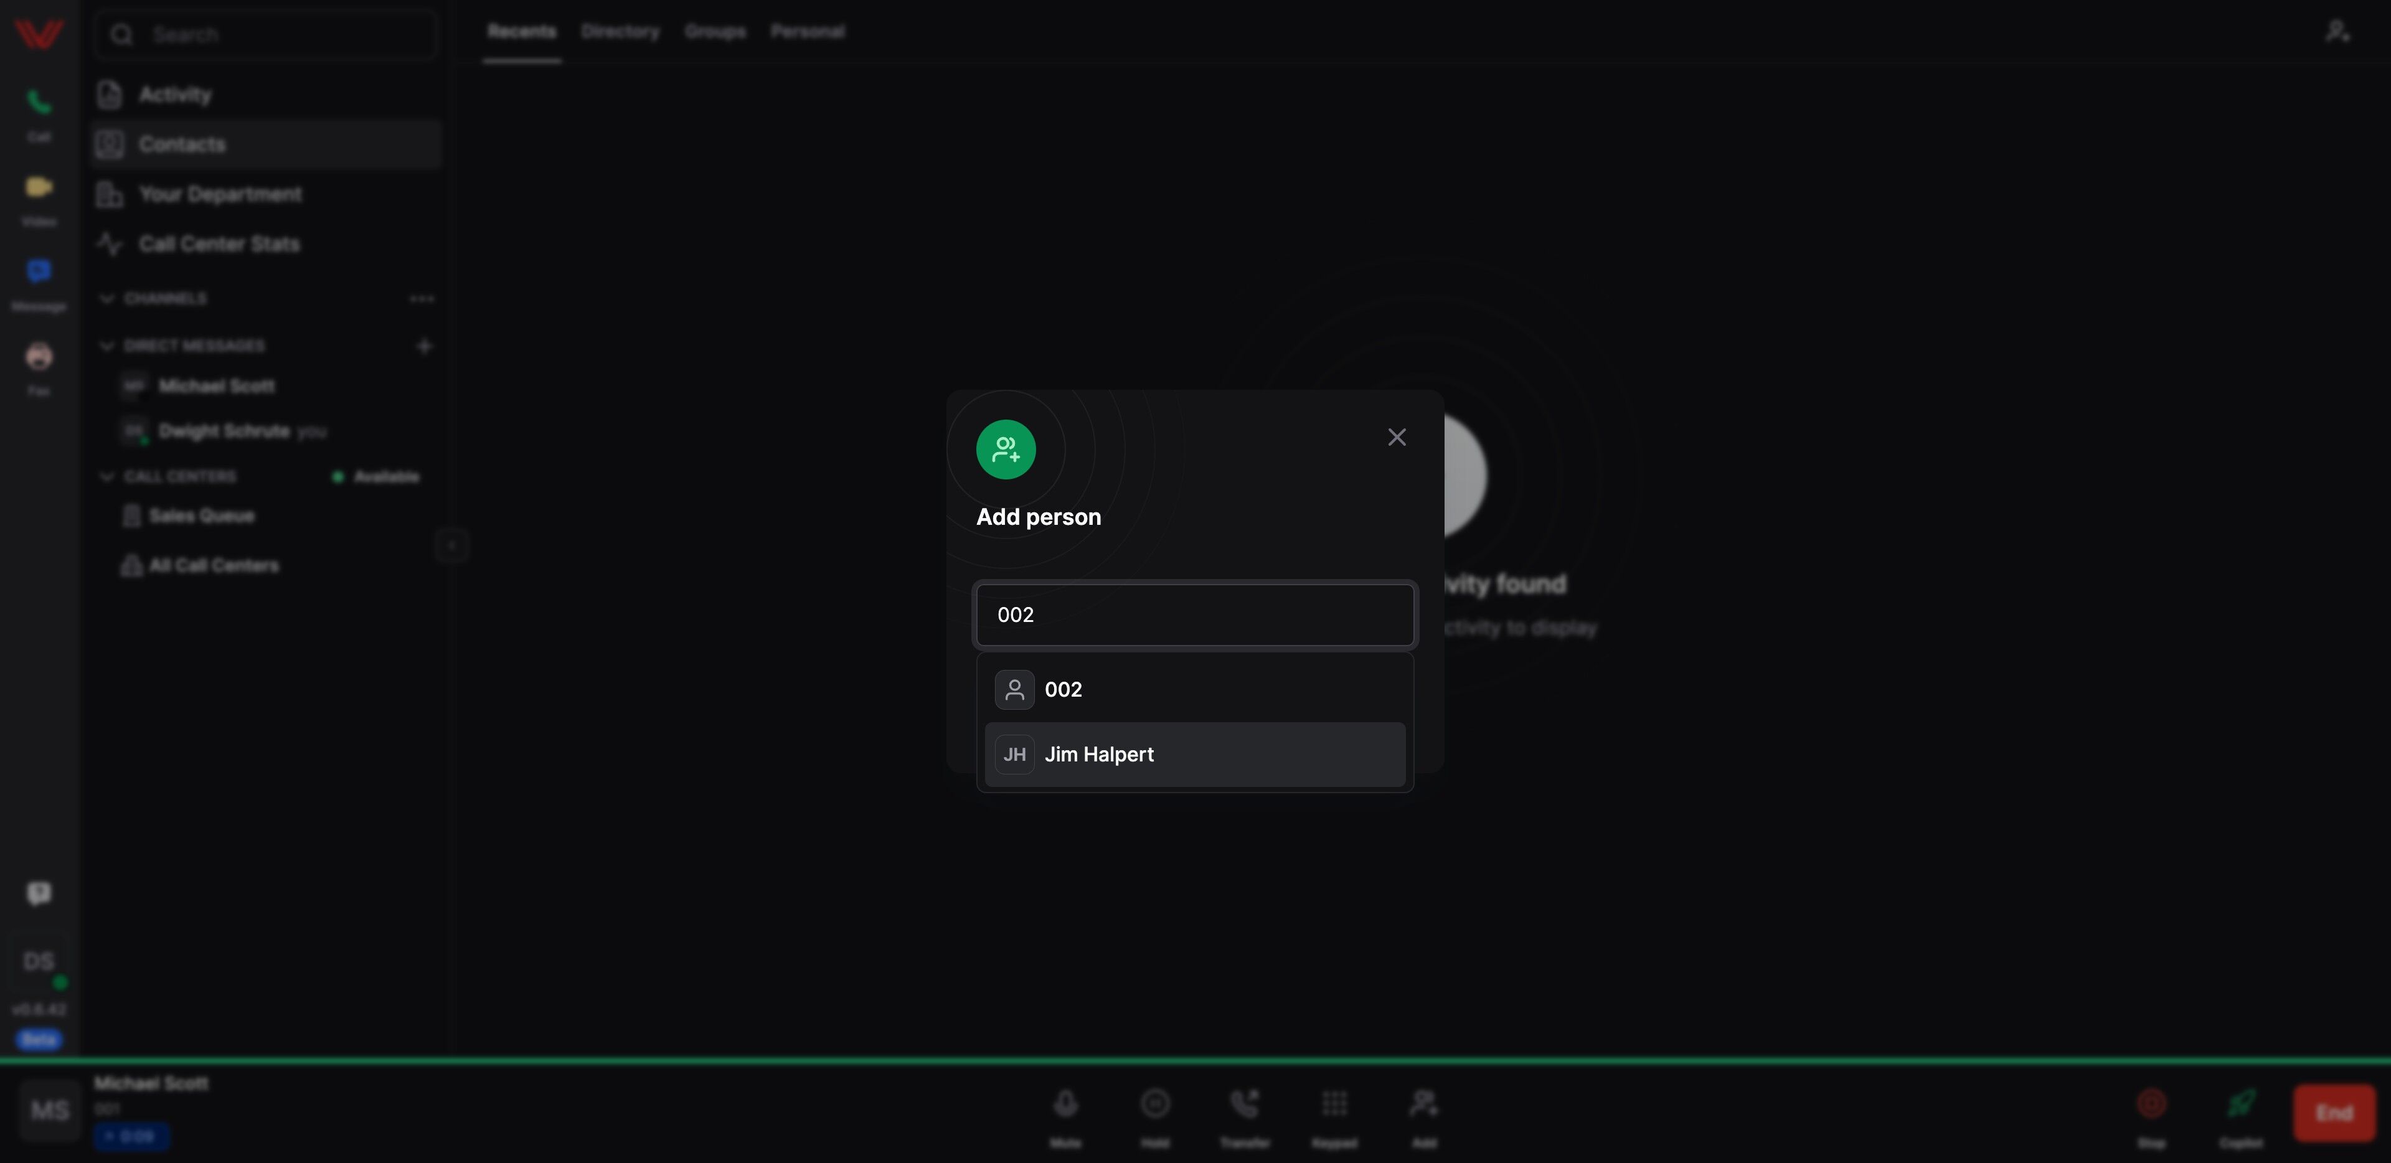Open the Message section icon
Viewport: 2391px width, 1163px height.
pyautogui.click(x=39, y=272)
